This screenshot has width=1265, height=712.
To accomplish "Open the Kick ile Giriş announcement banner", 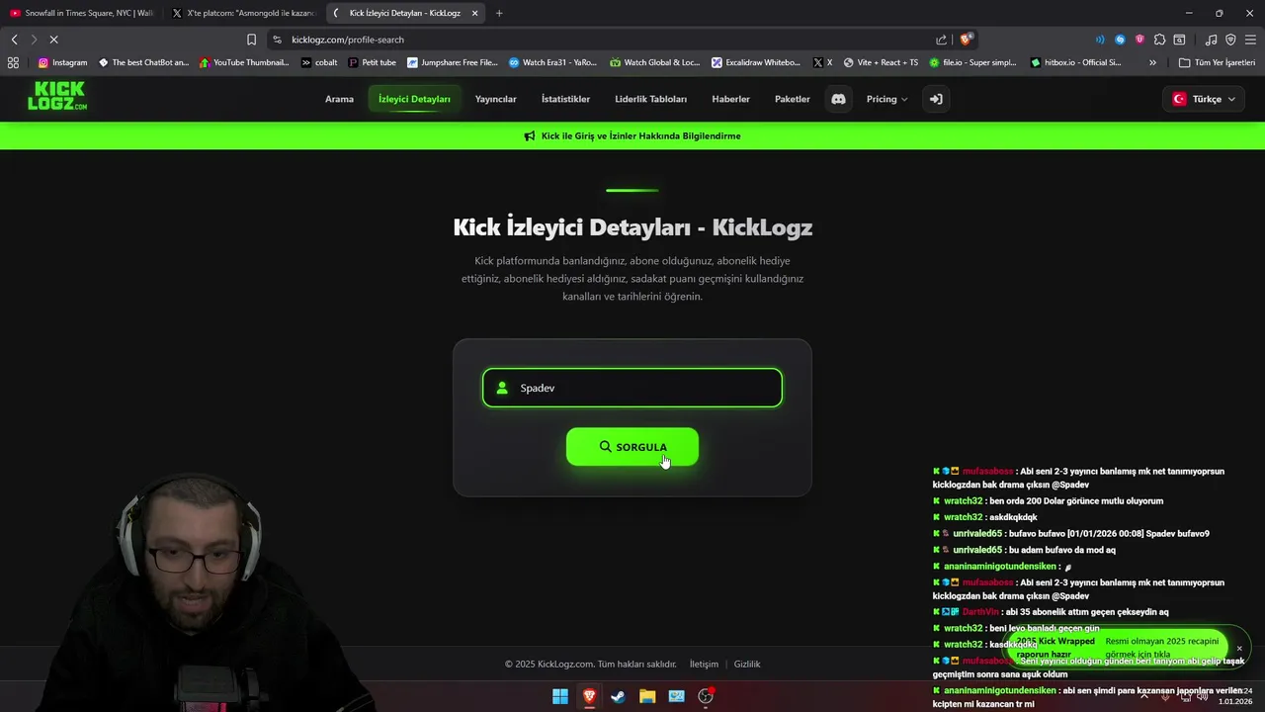I will click(x=632, y=135).
